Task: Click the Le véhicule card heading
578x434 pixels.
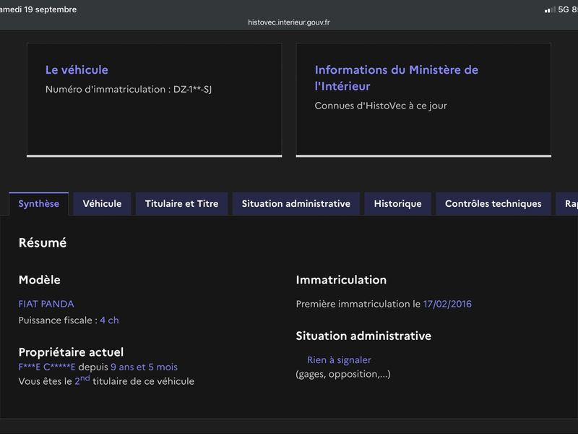Action: click(x=77, y=69)
